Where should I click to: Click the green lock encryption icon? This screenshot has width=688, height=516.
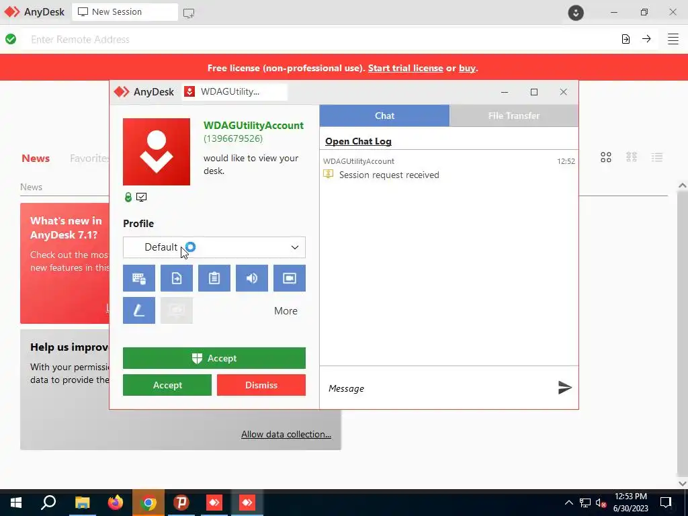point(128,198)
